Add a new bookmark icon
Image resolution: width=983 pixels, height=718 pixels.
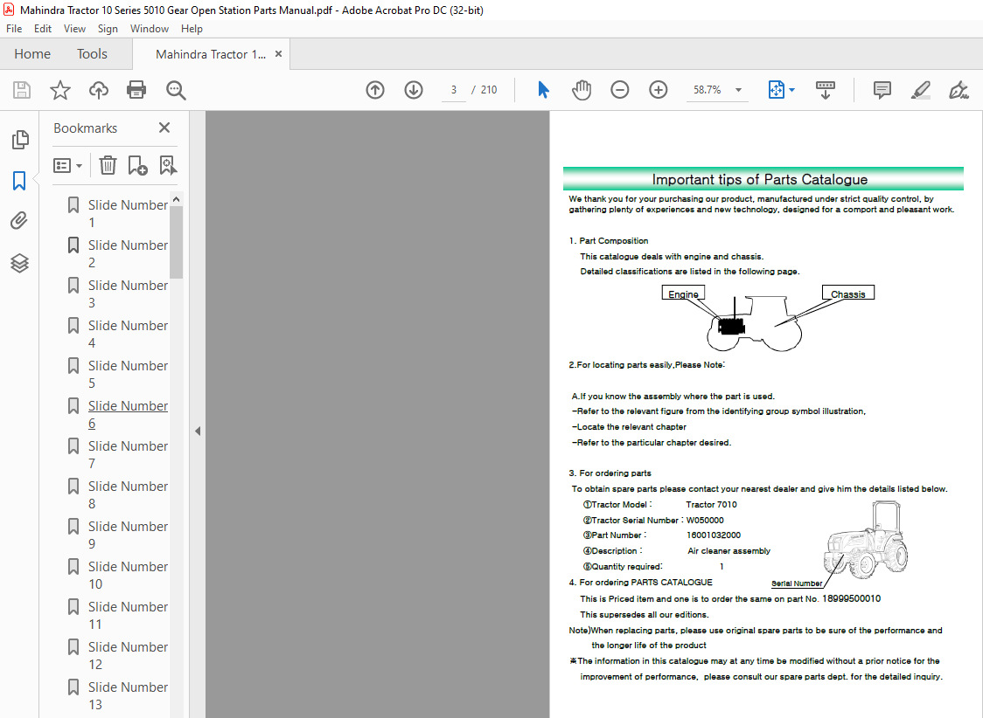pos(137,165)
